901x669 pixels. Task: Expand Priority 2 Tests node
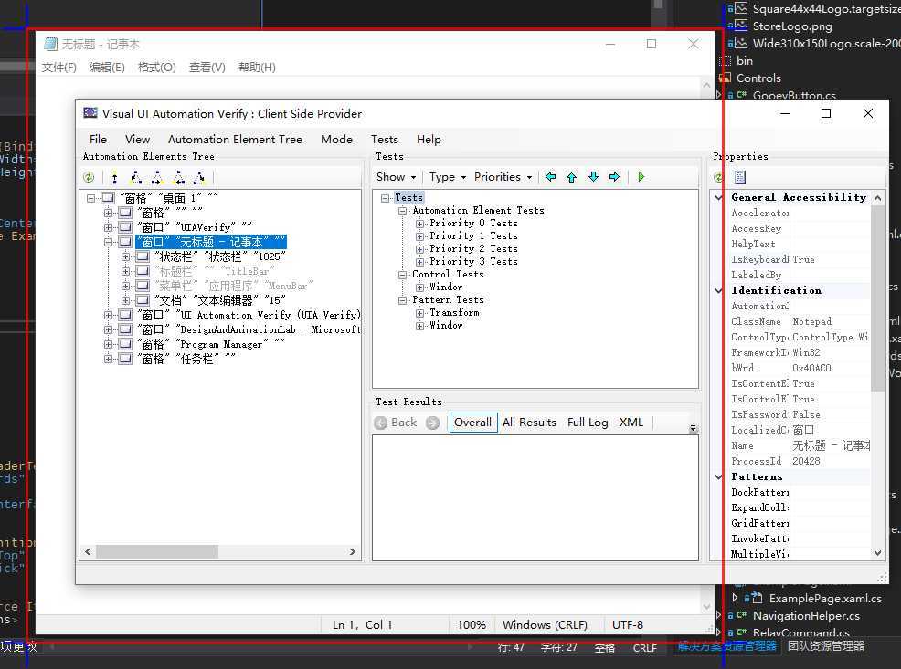pyautogui.click(x=420, y=249)
